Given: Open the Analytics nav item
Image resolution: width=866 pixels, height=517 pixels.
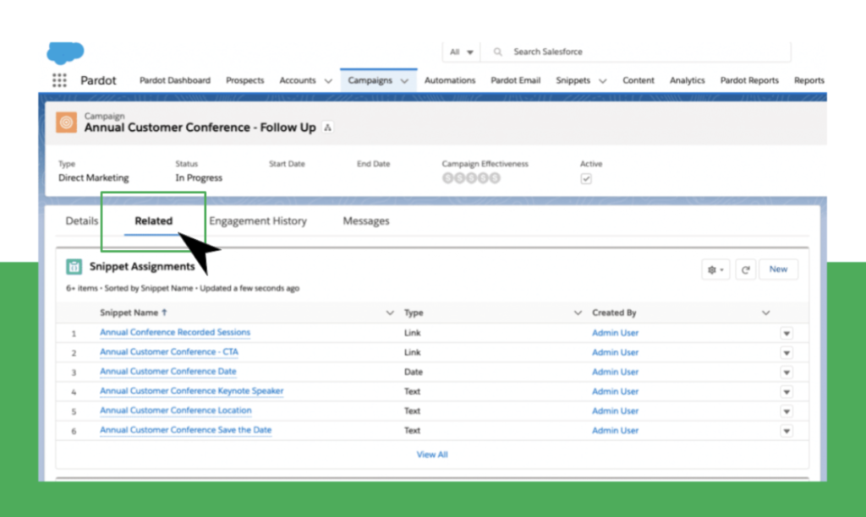Looking at the screenshot, I should pos(687,80).
